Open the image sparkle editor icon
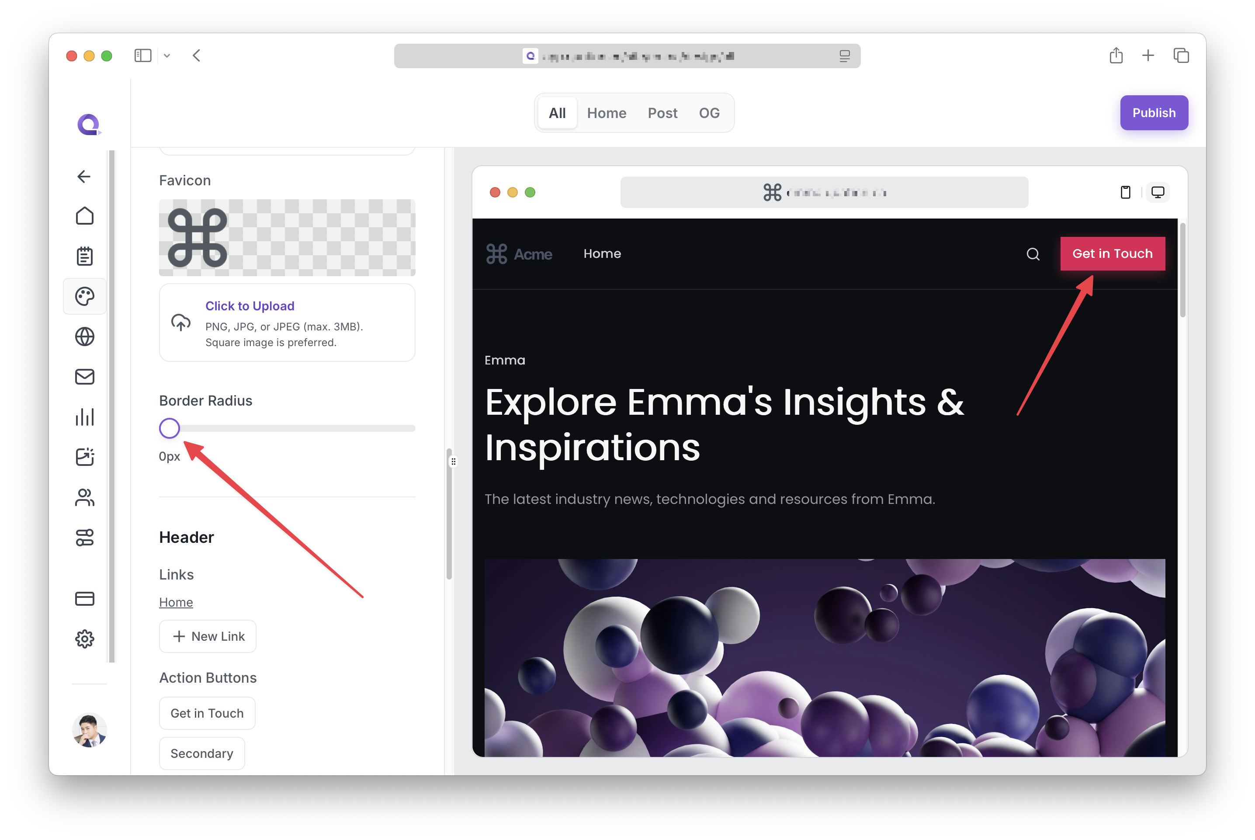The height and width of the screenshot is (840, 1255). pos(85,457)
